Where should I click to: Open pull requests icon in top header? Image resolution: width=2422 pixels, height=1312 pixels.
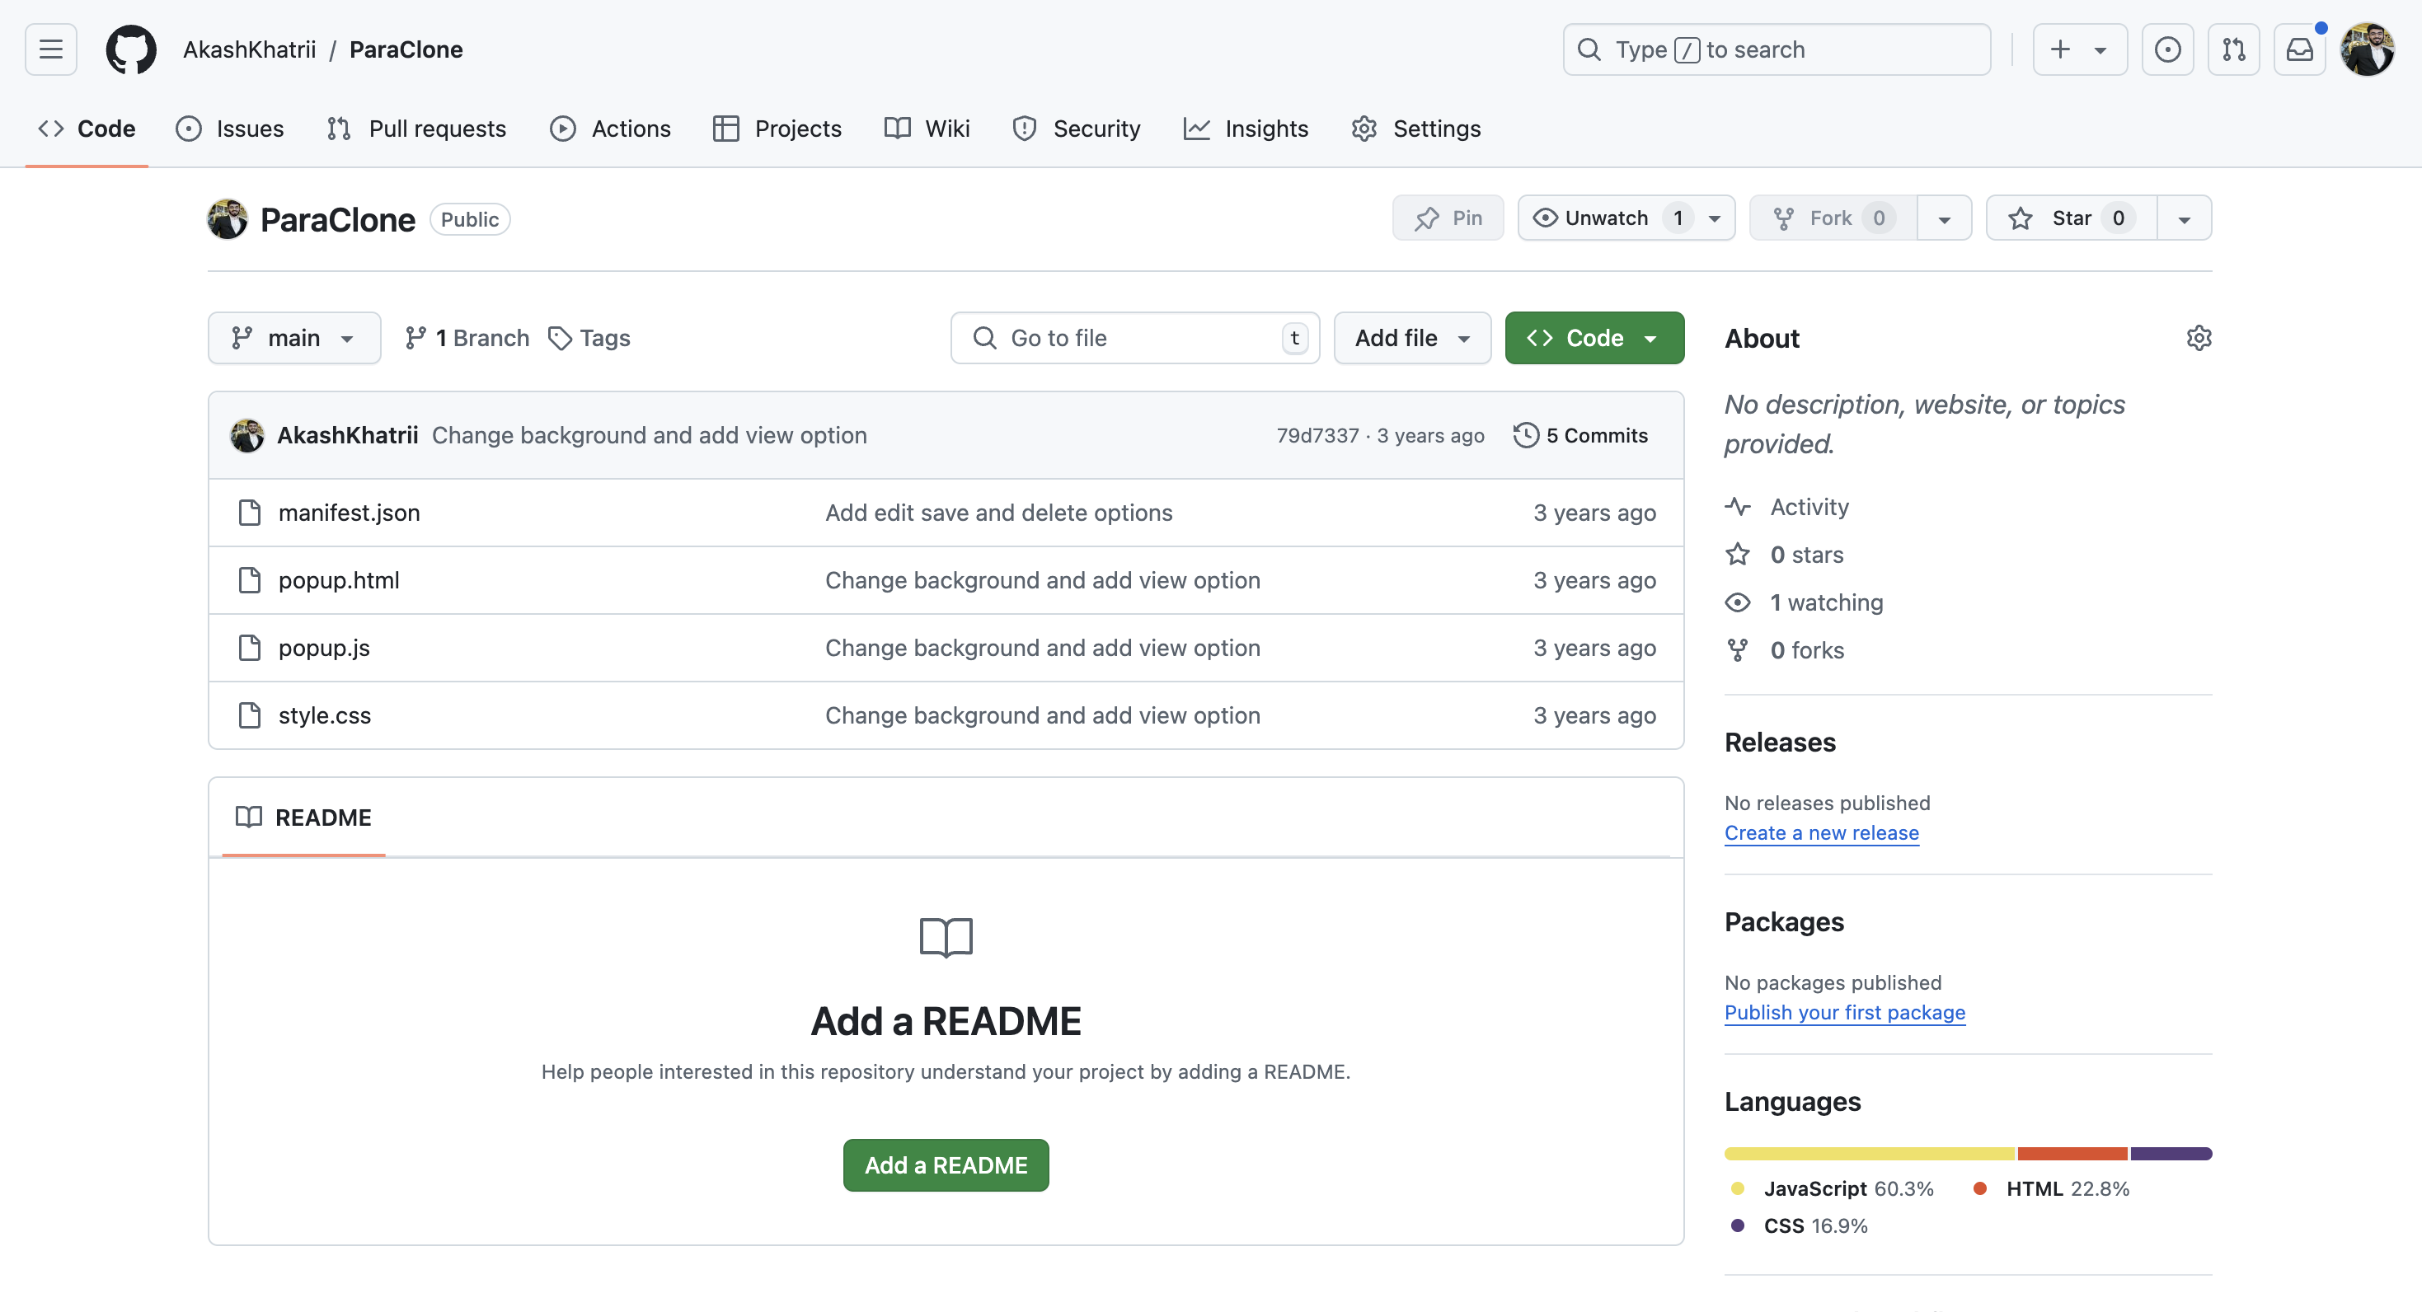pyautogui.click(x=2233, y=49)
